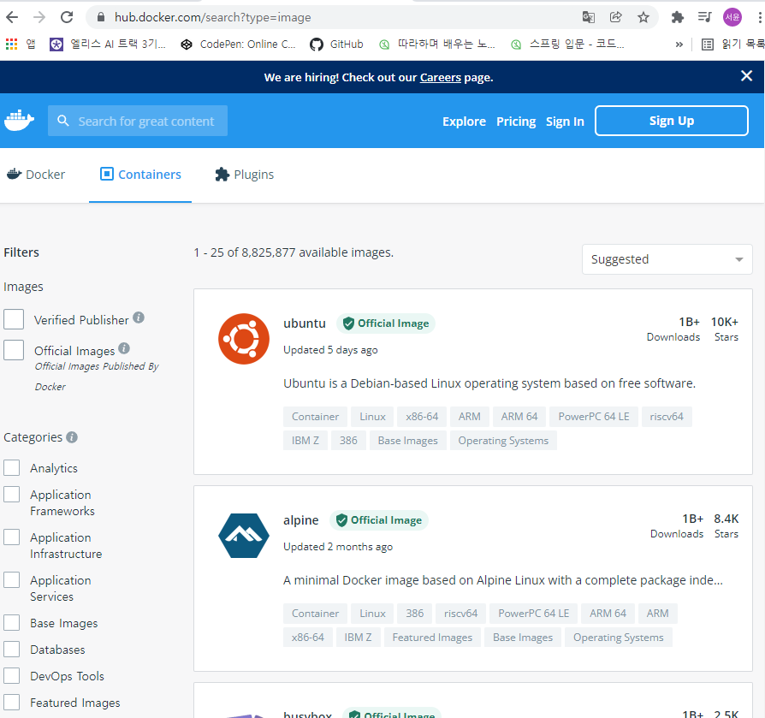
Task: Check the Analytics category
Action: (x=12, y=467)
